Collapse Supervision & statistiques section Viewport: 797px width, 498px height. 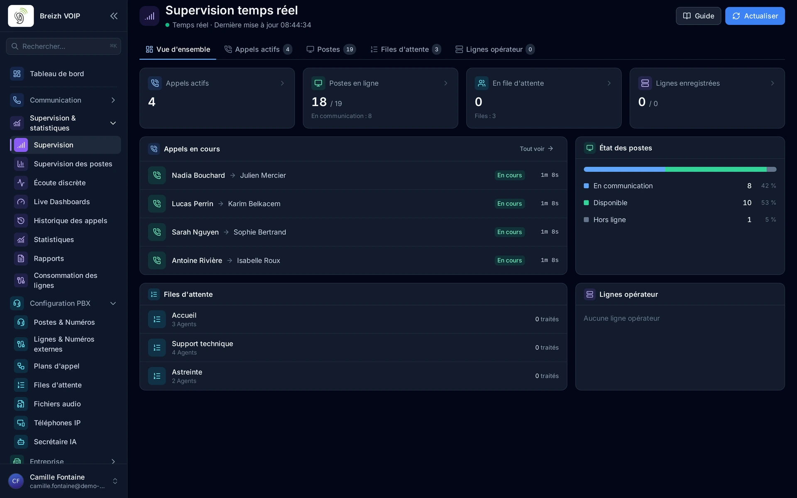coord(64,123)
